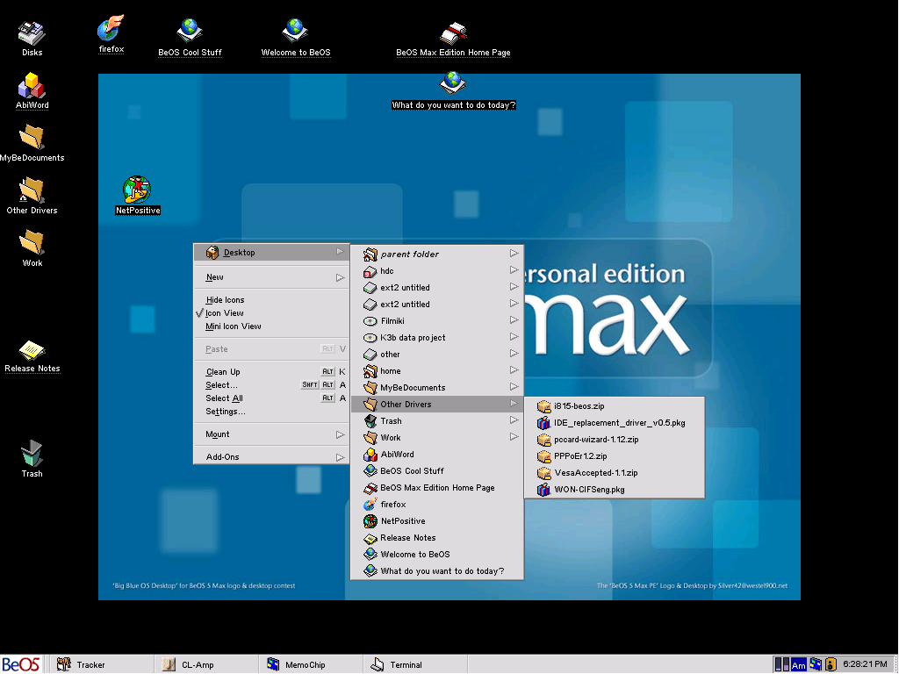Open PPPoEr1.2.zip file
This screenshot has height=674, width=899.
614,455
